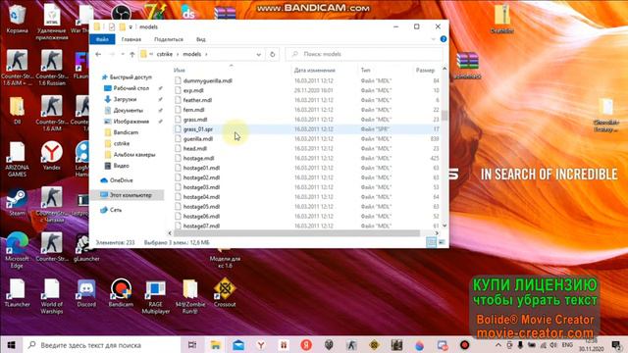Image resolution: width=628 pixels, height=353 pixels.
Task: Select Рабочий стол in navigation pane
Action: click(131, 88)
